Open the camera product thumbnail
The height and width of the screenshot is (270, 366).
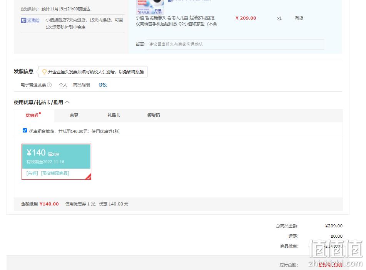[x=150, y=7]
